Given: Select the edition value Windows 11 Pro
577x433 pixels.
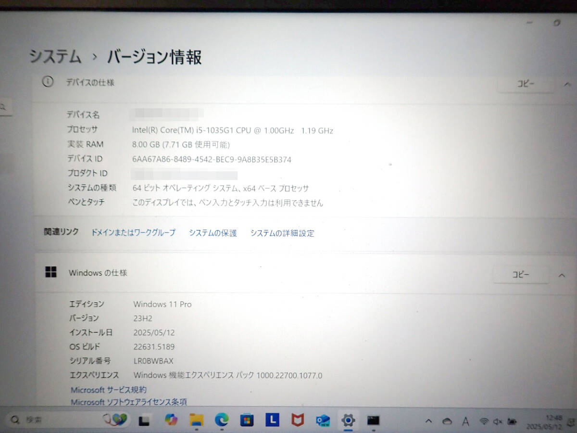Looking at the screenshot, I should 163,304.
